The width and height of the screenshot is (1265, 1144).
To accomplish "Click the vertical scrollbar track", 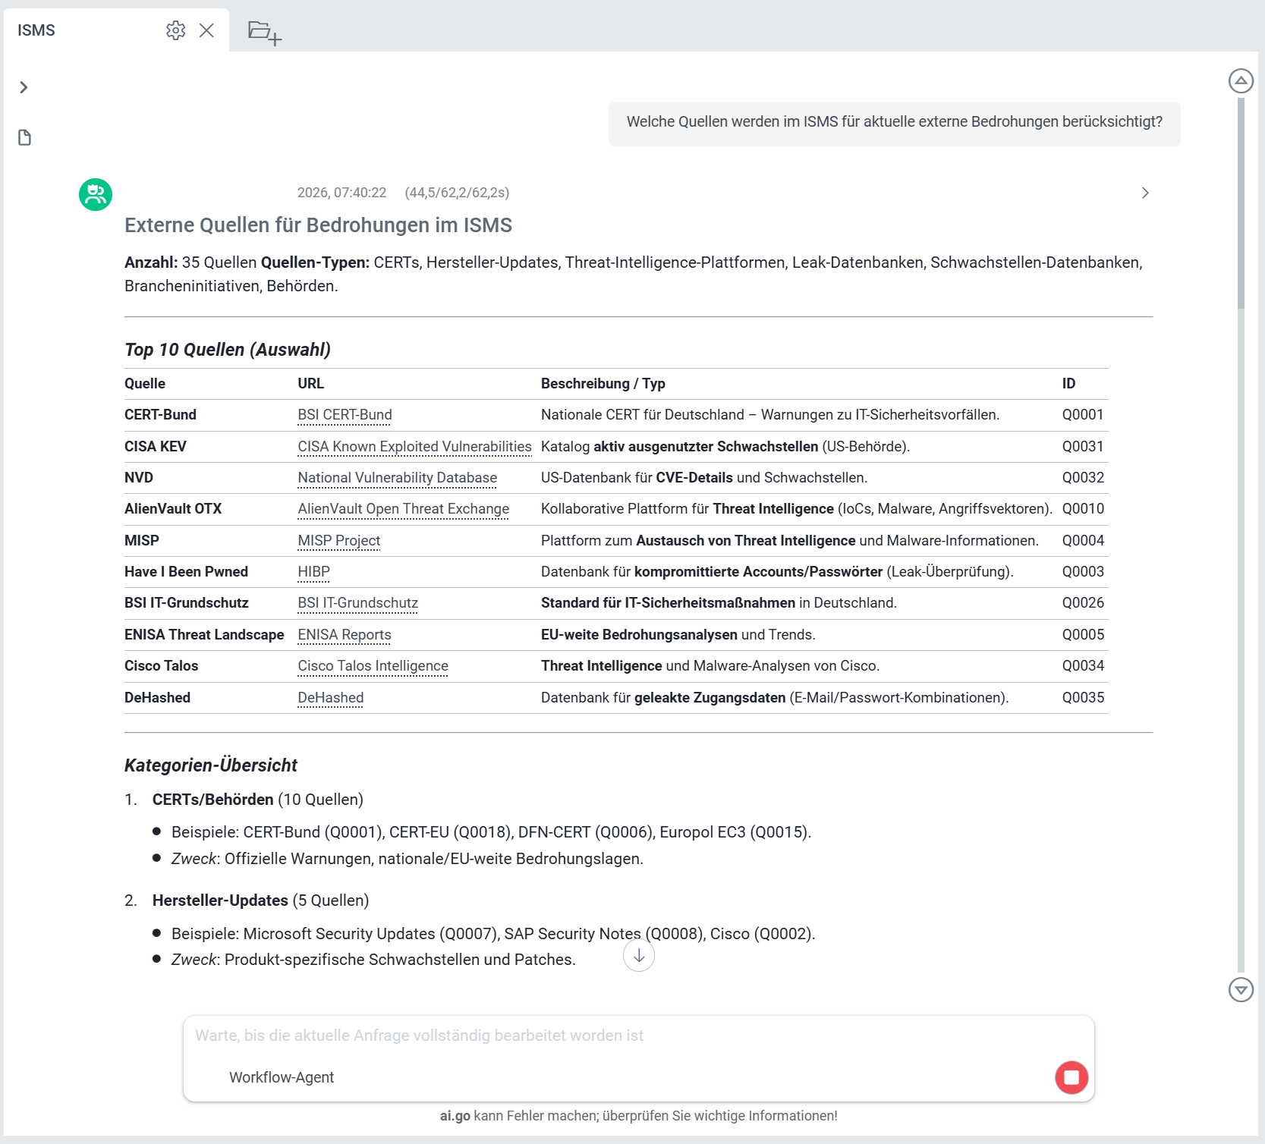I will 1241,531.
